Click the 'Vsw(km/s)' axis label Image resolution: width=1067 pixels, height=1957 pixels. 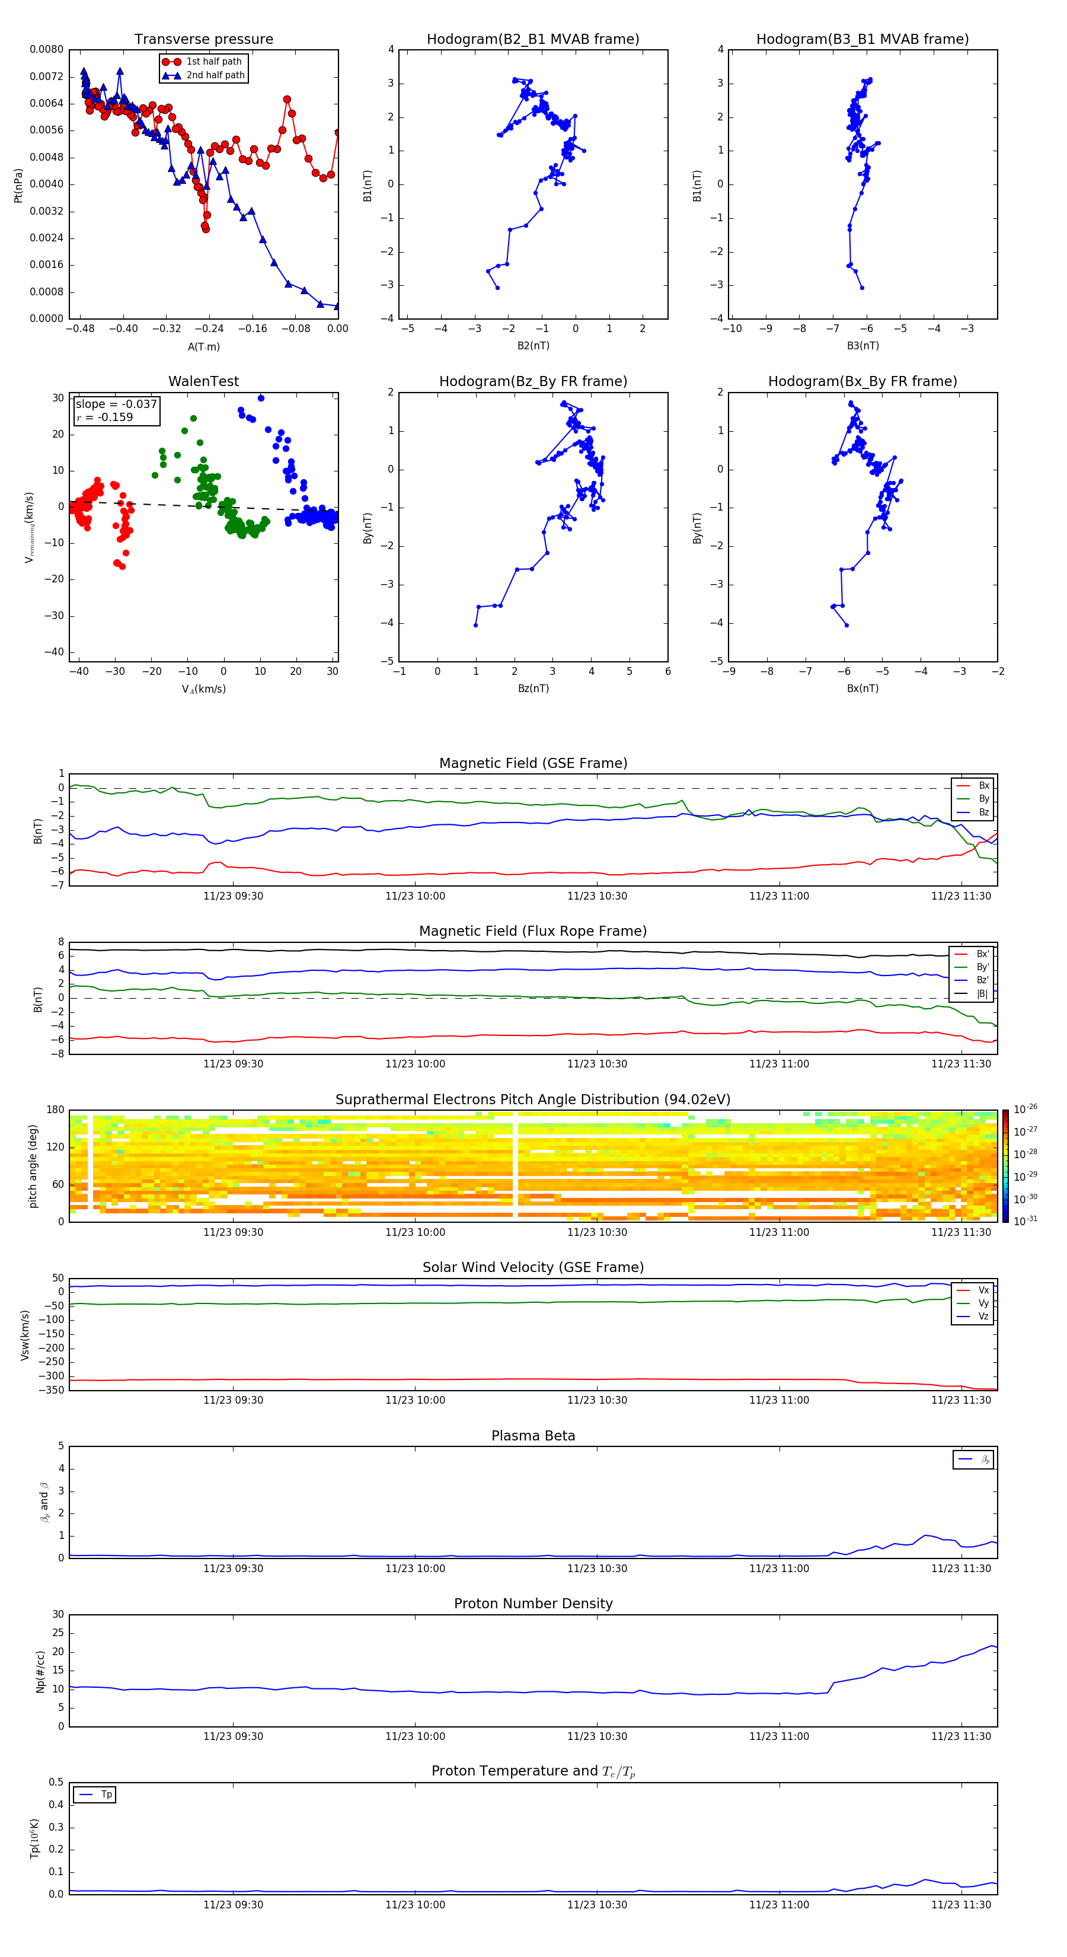[x=24, y=1335]
